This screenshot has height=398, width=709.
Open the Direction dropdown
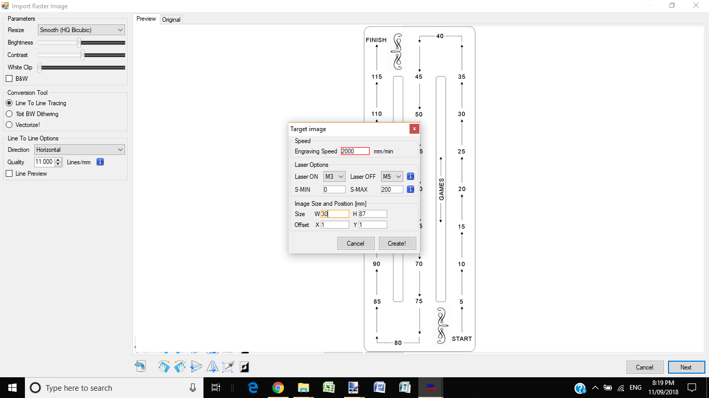[80, 150]
